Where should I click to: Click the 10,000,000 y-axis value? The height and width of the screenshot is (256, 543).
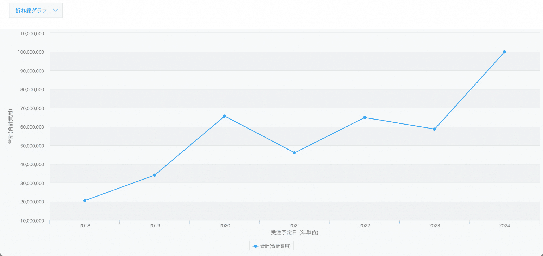(32, 221)
